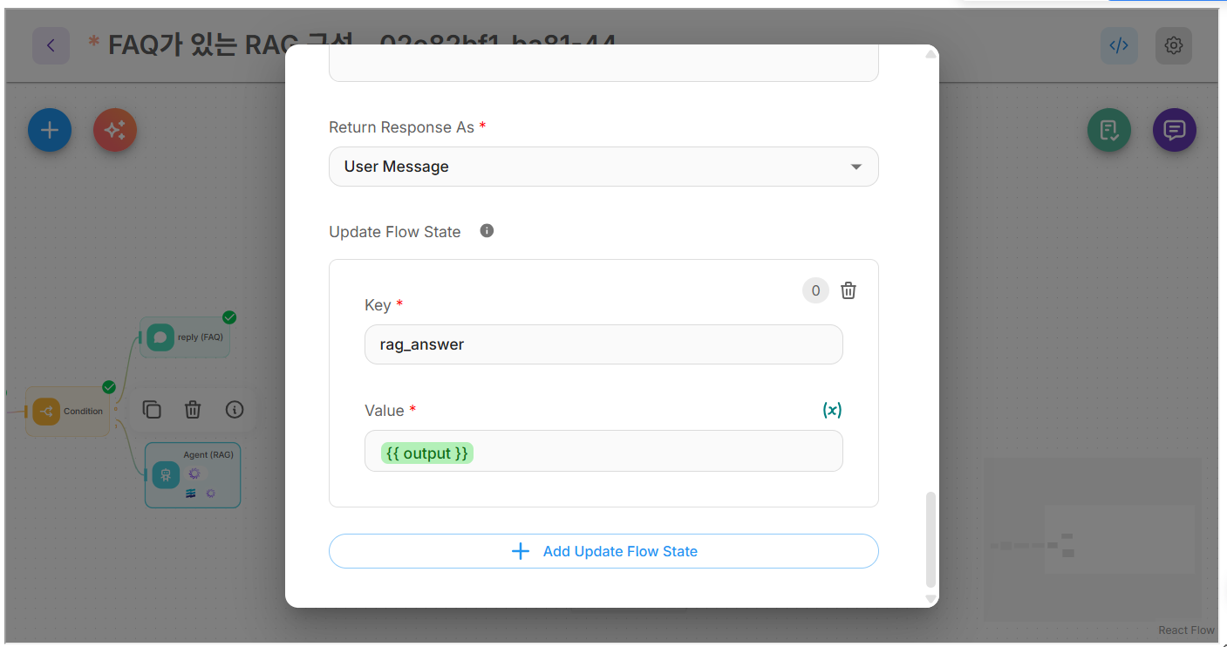Image resolution: width=1227 pixels, height=647 pixels.
Task: Click the Add Update Flow State button
Action: [x=603, y=551]
